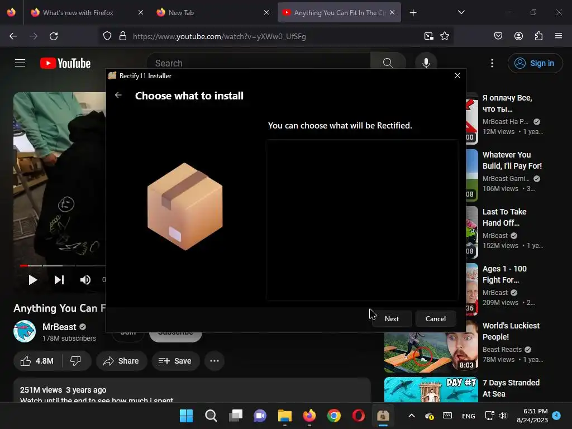Select Rectify11 Installer taskbar icon

pos(383,416)
